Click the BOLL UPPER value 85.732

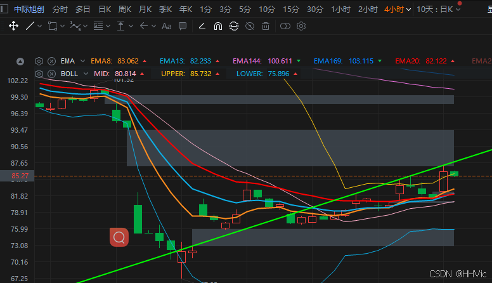(201, 74)
